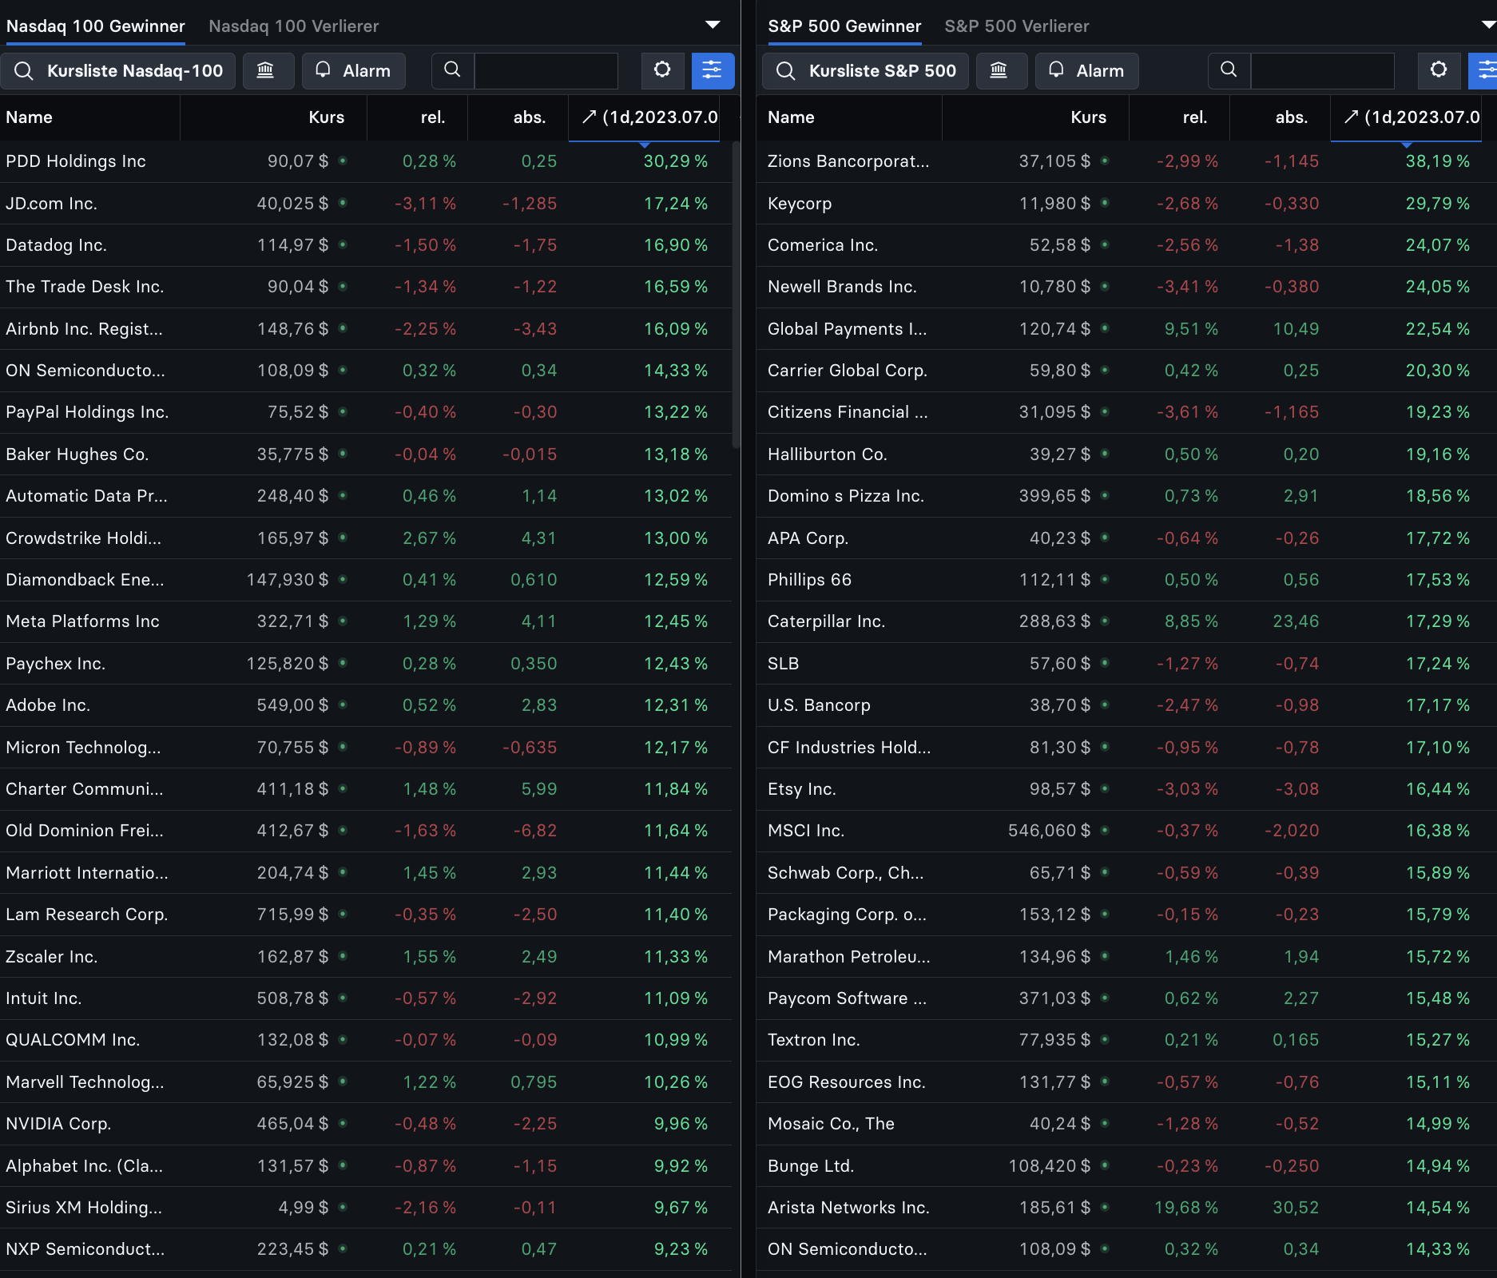
Task: Set an Alarm in the Nasdaq panel
Action: (x=354, y=71)
